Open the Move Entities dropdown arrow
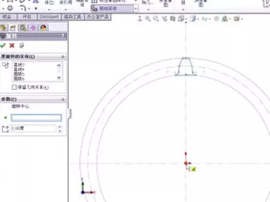 136,9
